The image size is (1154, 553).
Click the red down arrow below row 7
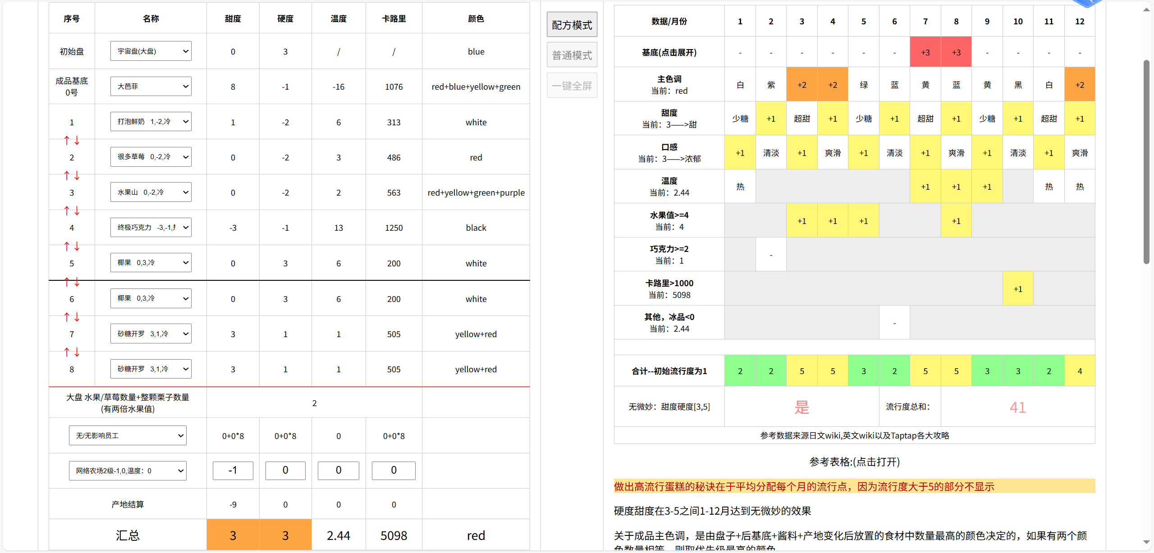click(77, 352)
